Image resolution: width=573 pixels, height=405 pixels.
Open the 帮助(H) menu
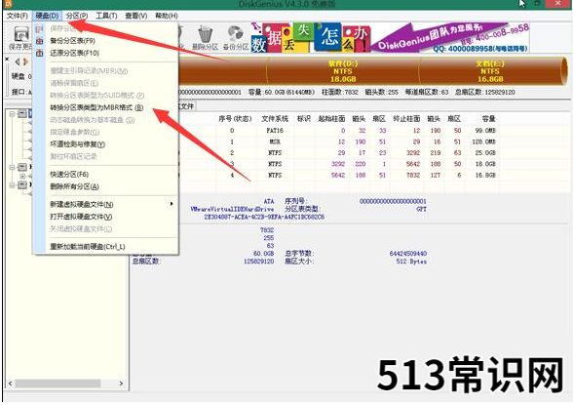click(167, 16)
